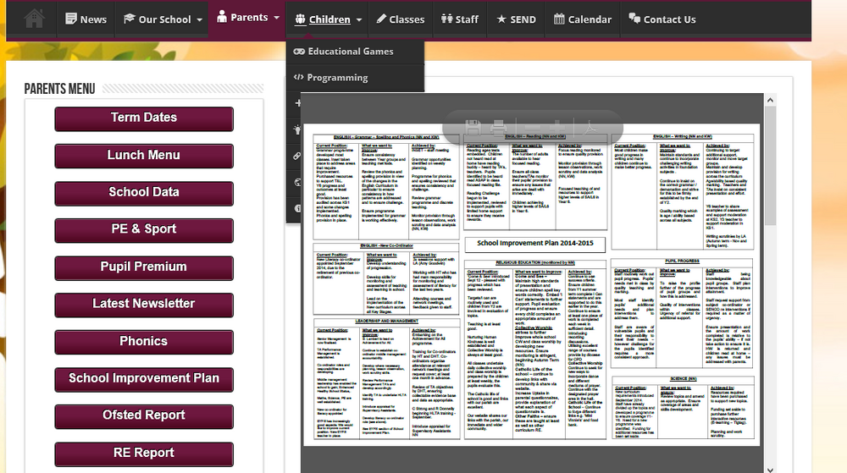This screenshot has height=473, width=847.
Task: Open the Term Dates page
Action: pos(144,118)
